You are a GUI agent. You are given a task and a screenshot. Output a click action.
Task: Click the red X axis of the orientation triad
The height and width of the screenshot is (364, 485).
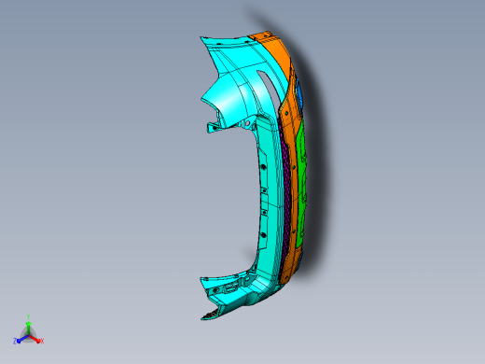(x=36, y=340)
